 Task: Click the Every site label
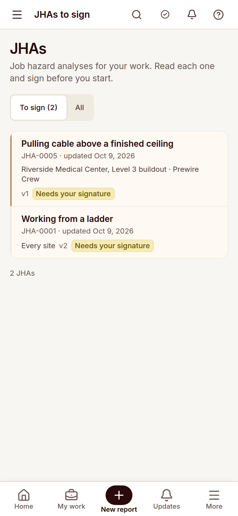[x=38, y=246]
